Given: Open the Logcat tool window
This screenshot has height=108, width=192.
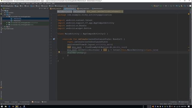Looking at the screenshot, I should point(14,102).
